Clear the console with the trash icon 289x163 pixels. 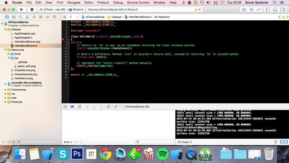click(x=276, y=142)
